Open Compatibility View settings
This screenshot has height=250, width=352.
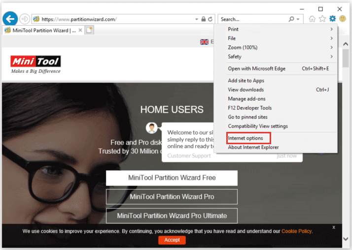click(276, 126)
